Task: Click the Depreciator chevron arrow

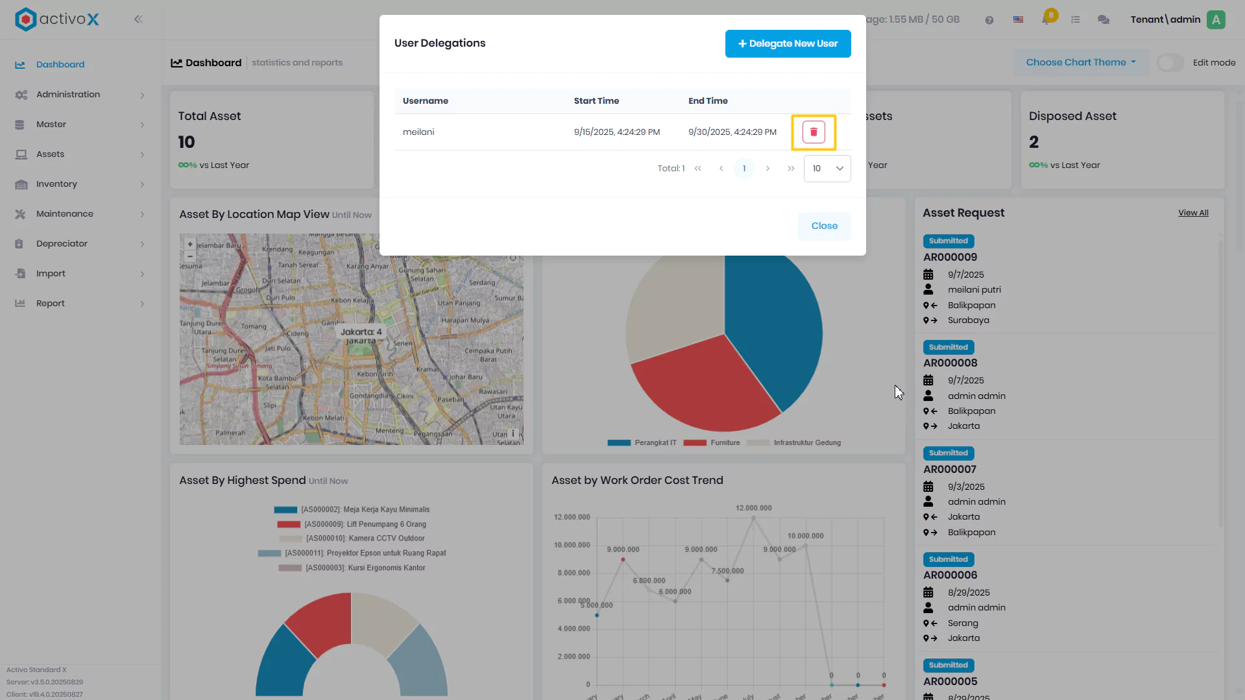Action: [142, 244]
